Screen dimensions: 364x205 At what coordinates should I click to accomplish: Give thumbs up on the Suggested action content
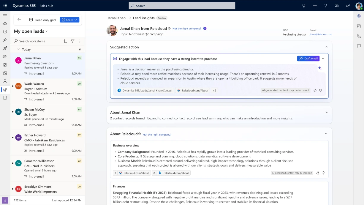click(x=315, y=90)
